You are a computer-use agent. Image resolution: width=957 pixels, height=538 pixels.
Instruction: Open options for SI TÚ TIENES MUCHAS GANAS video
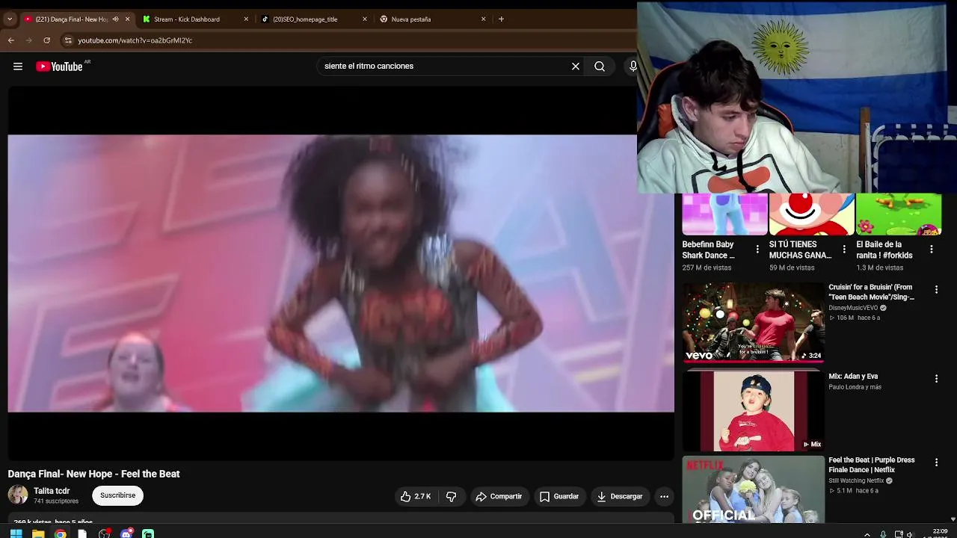(x=844, y=250)
